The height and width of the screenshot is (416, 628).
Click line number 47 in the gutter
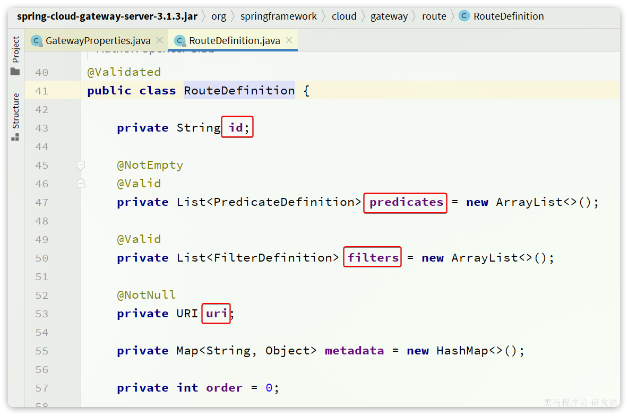coord(41,202)
